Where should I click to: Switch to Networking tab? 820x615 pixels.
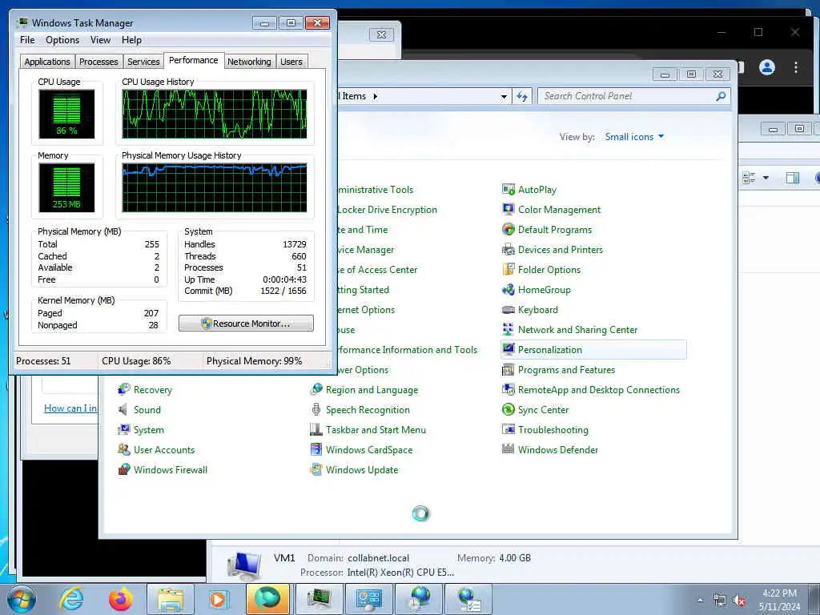pyautogui.click(x=250, y=62)
